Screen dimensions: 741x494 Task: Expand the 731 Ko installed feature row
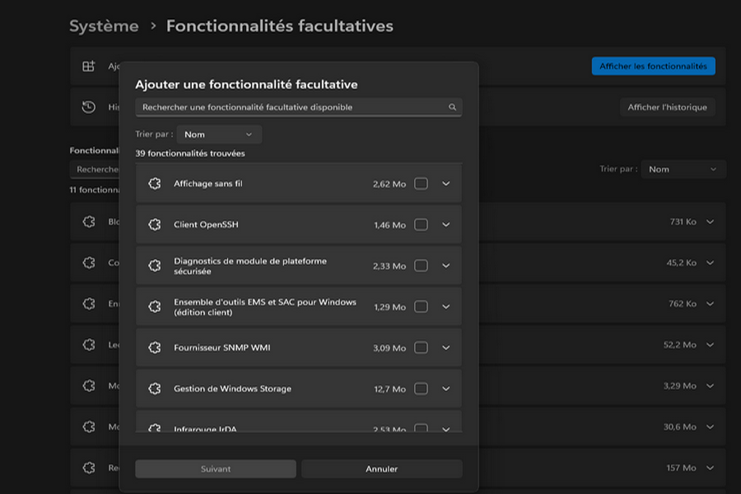[x=710, y=222]
